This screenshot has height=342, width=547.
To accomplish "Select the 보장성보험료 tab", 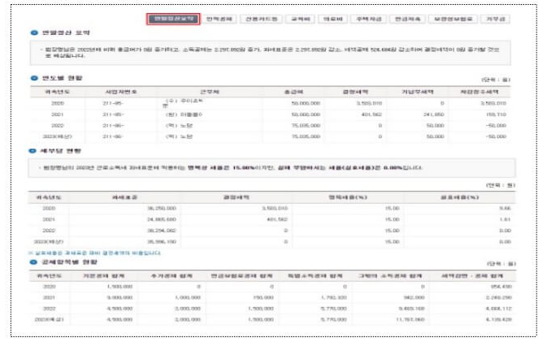I will (453, 19).
